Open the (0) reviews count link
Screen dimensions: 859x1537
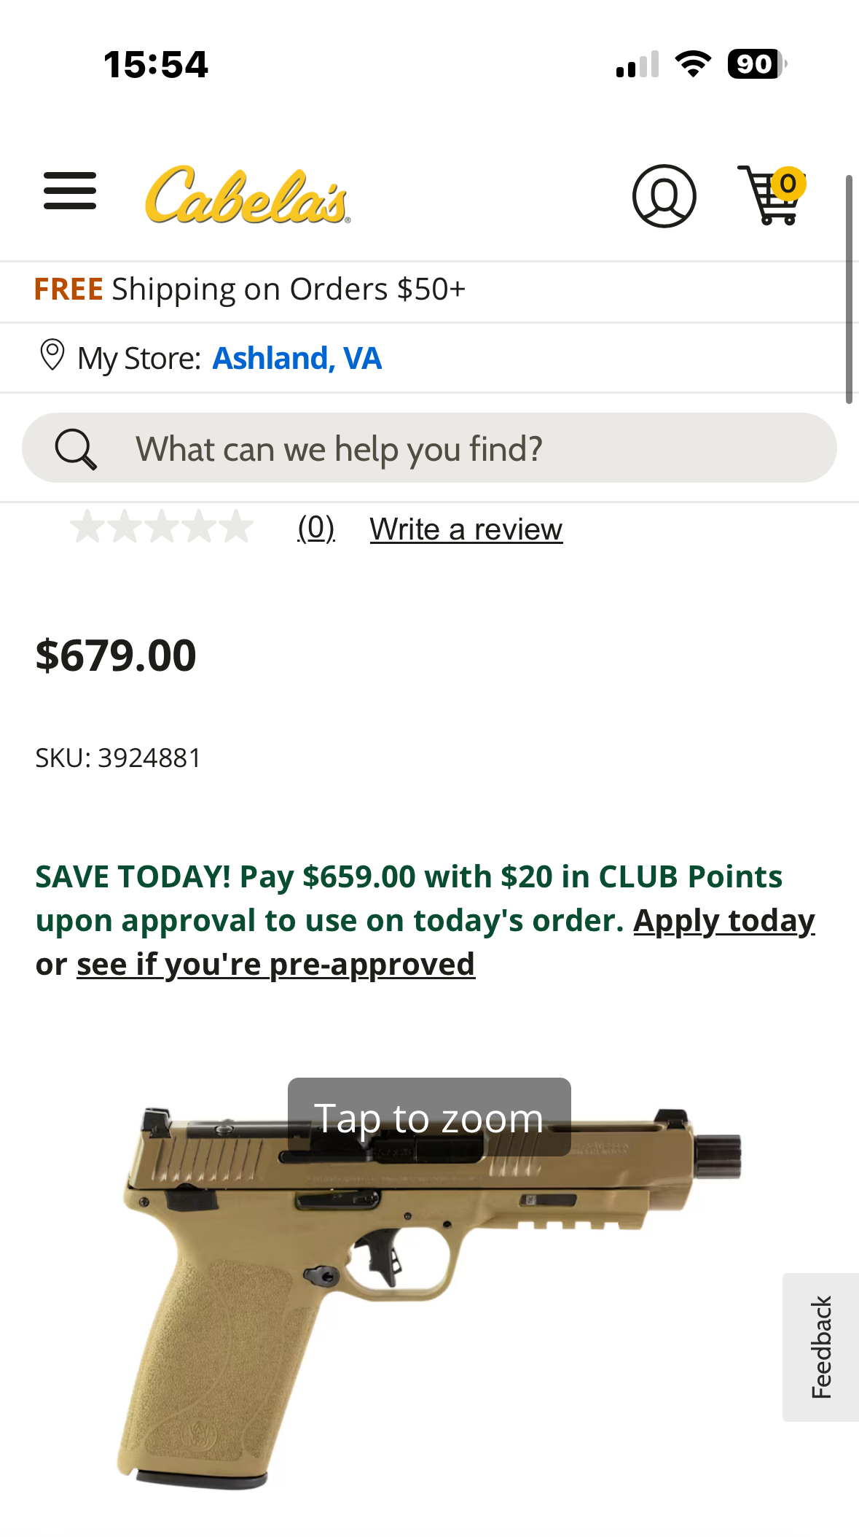click(316, 528)
